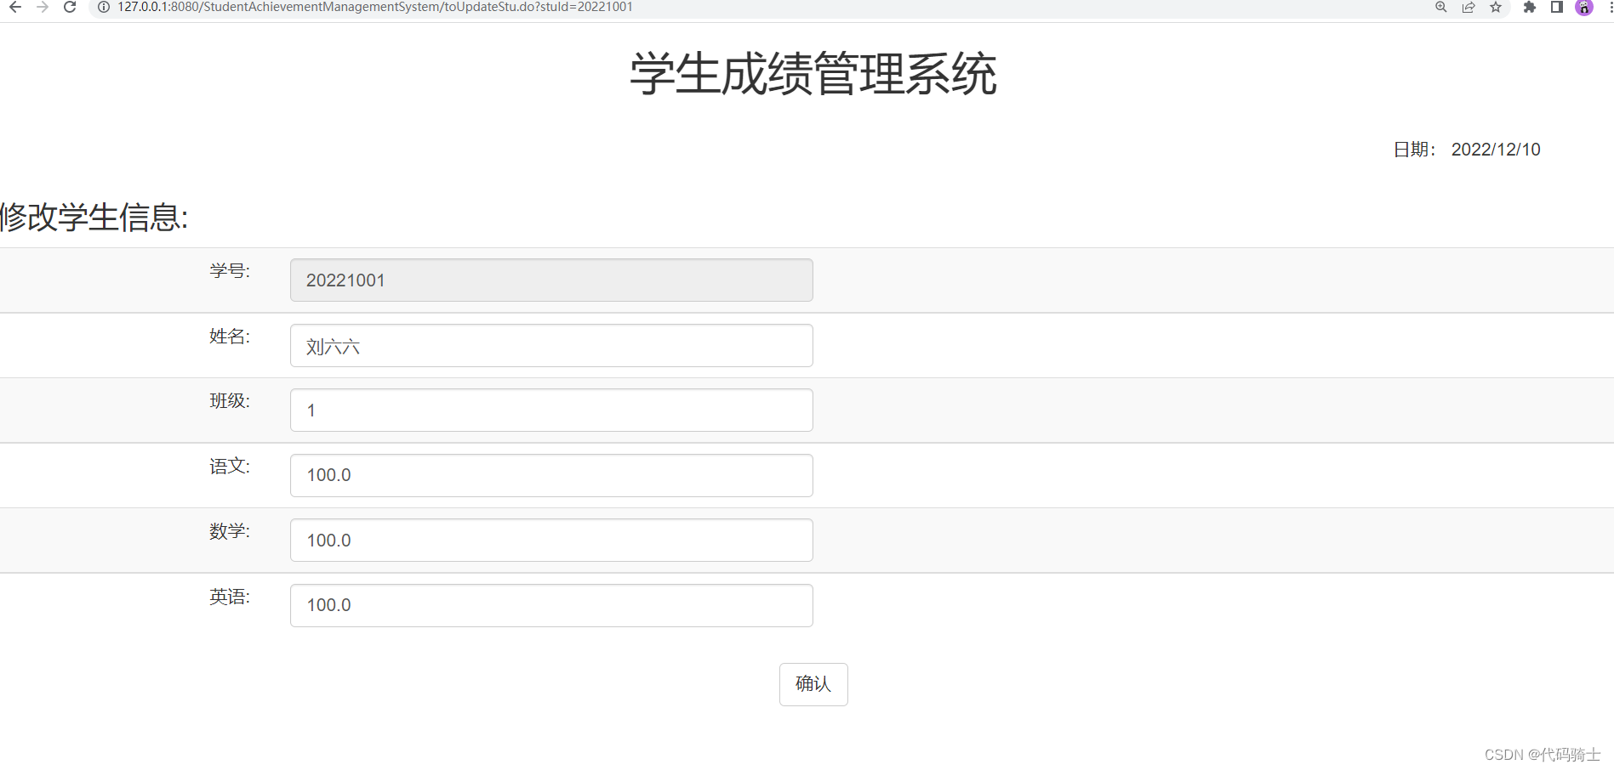Reload the student management page
The image size is (1614, 770).
point(69,7)
